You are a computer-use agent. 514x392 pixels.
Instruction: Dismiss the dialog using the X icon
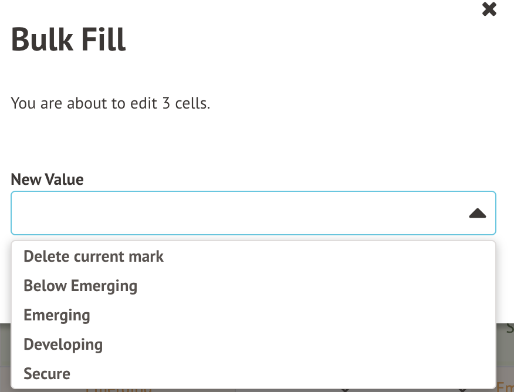tap(489, 9)
